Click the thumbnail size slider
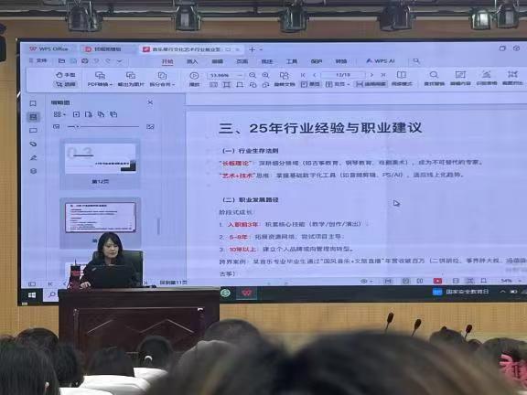This screenshot has width=527, height=395. pyautogui.click(x=103, y=126)
